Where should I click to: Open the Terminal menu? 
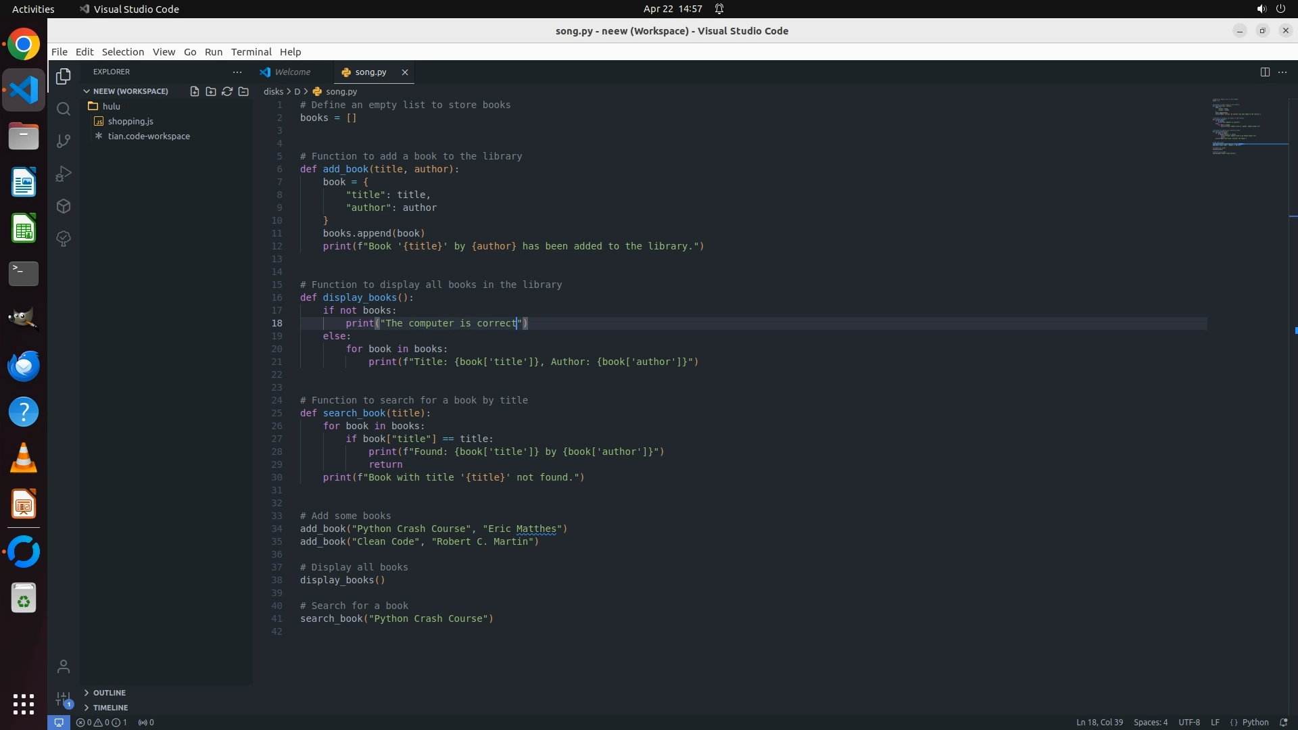click(251, 52)
